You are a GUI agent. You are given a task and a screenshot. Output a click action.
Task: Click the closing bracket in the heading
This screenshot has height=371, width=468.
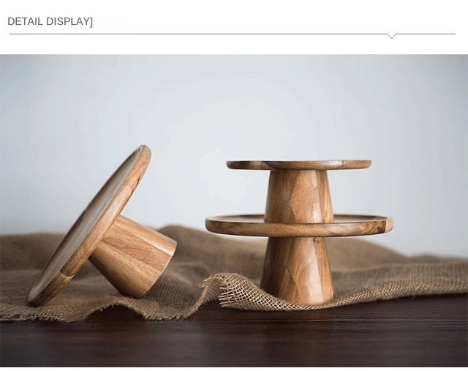tap(91, 21)
